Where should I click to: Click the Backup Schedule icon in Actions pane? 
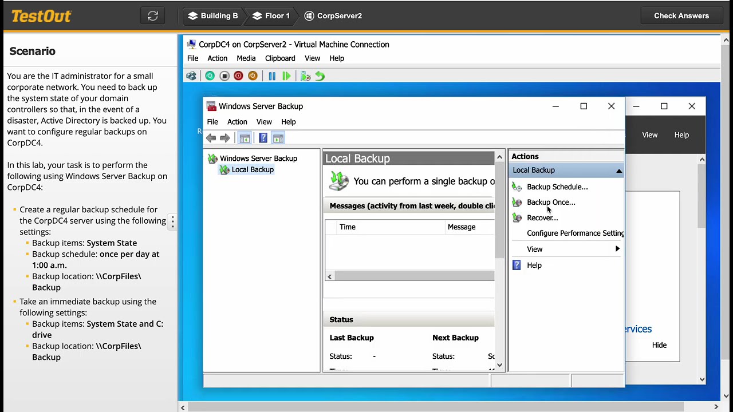click(517, 187)
